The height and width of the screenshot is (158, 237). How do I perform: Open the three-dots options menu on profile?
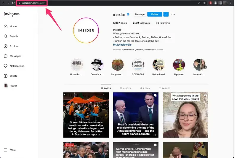point(173,14)
